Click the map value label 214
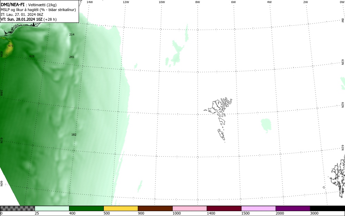The width and height of the screenshot is (345, 216). (x=72, y=35)
